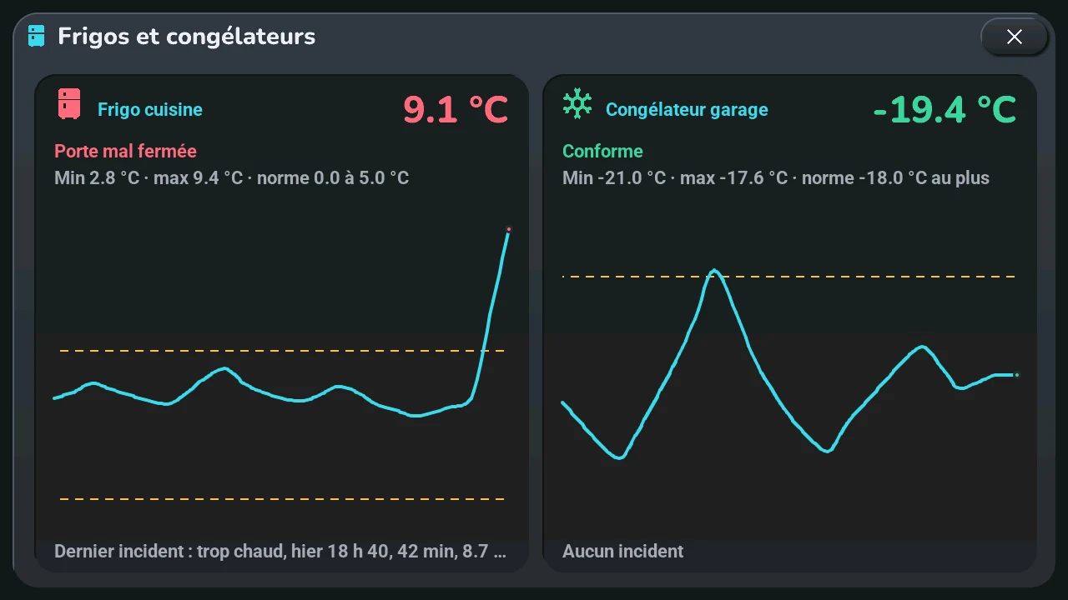Click the -19.4 °C temperature reading
The image size is (1068, 600).
tap(945, 109)
